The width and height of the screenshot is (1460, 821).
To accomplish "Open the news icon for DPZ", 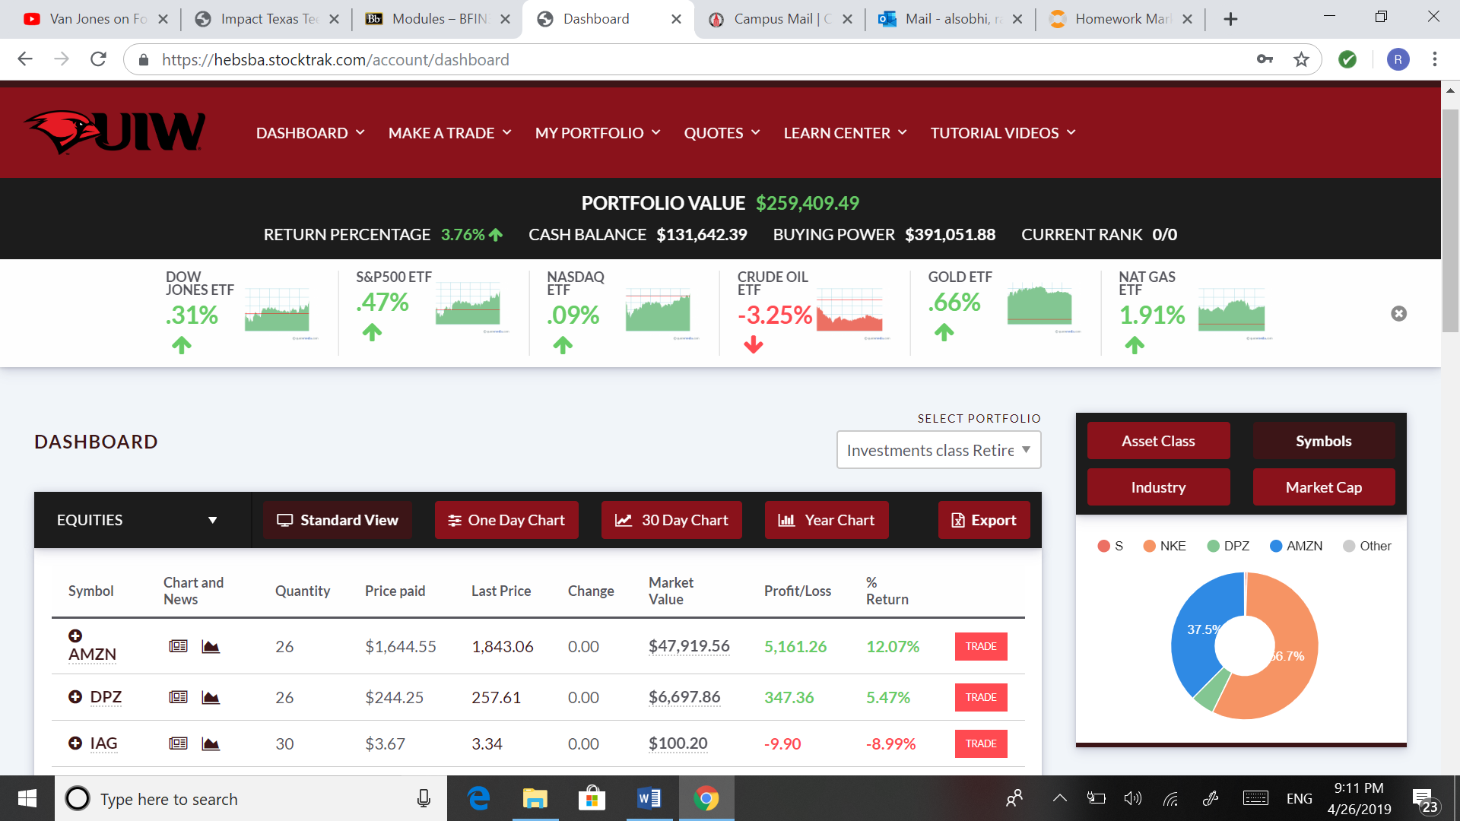I will click(x=178, y=697).
